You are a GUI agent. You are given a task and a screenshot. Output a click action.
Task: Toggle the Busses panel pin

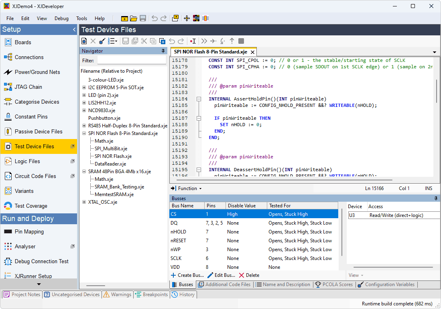[436, 198]
